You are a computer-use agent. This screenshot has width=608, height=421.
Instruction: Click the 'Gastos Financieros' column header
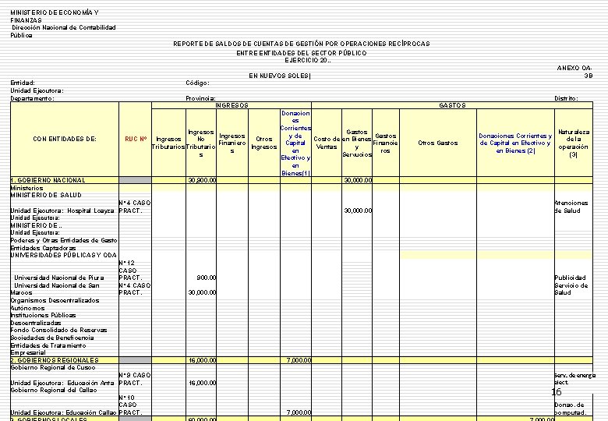[385, 143]
